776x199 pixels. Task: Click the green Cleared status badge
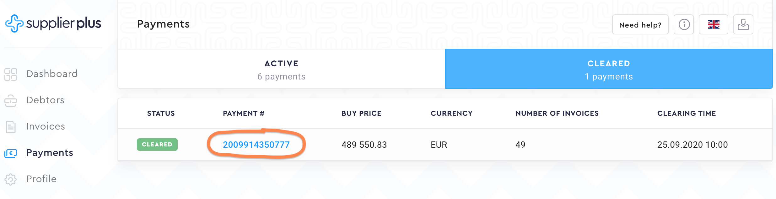pyautogui.click(x=157, y=145)
